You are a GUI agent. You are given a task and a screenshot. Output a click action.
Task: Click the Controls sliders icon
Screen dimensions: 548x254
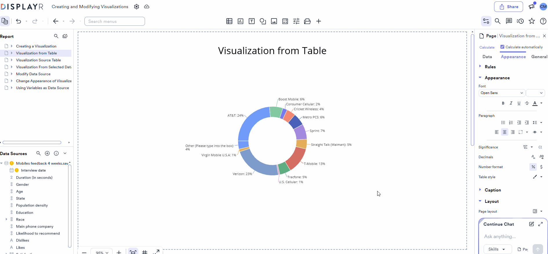coord(296,21)
